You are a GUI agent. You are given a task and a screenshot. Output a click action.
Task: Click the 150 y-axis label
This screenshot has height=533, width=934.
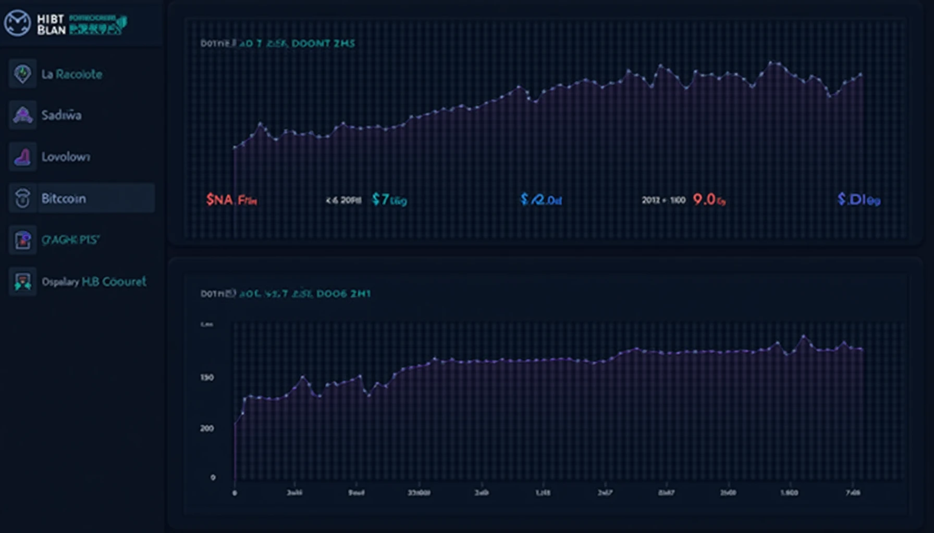point(207,377)
